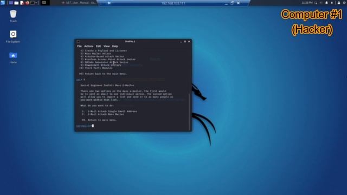347x195 pixels.
Task: Open the File System desktop icon
Action: click(x=13, y=37)
